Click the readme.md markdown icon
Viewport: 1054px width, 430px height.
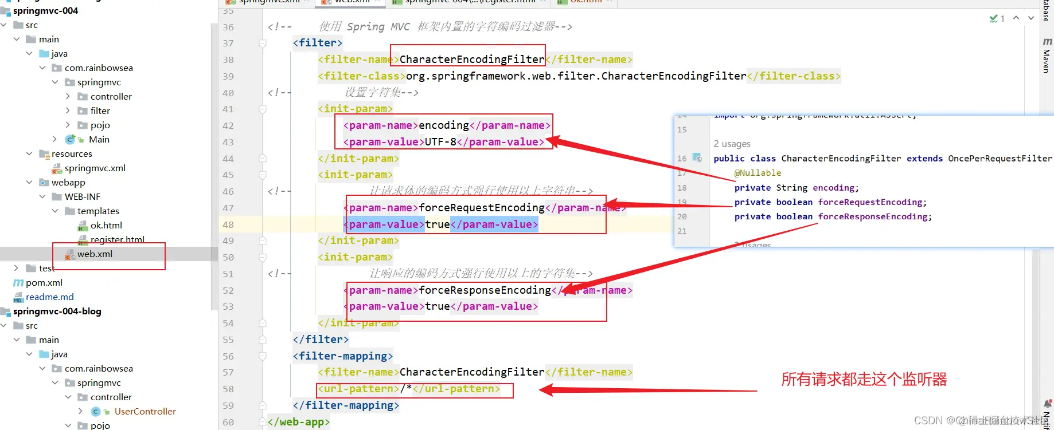pos(18,297)
